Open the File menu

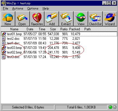point(5,9)
